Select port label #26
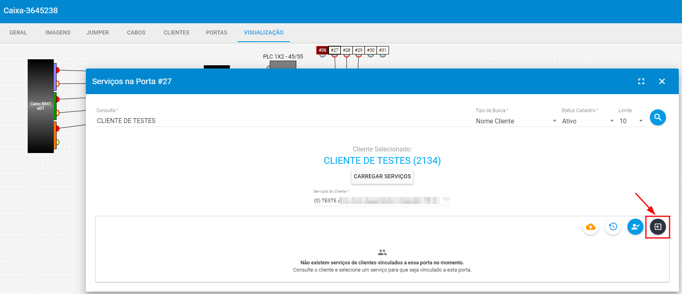Image resolution: width=682 pixels, height=294 pixels. (323, 50)
